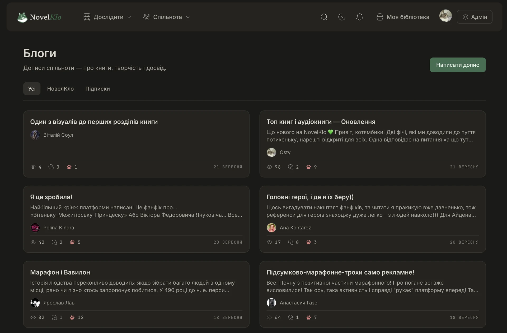Click comments icon on Polina Kindra post
This screenshot has height=333, width=507.
tap(54, 242)
